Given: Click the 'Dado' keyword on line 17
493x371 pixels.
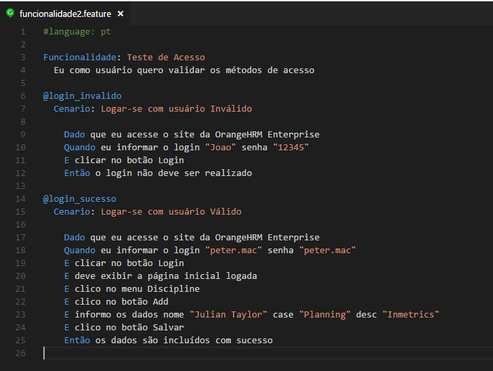Looking at the screenshot, I should (x=74, y=238).
